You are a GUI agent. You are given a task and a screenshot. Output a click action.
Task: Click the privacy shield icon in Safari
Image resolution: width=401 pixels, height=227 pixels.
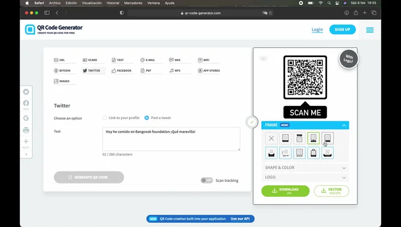(x=121, y=13)
